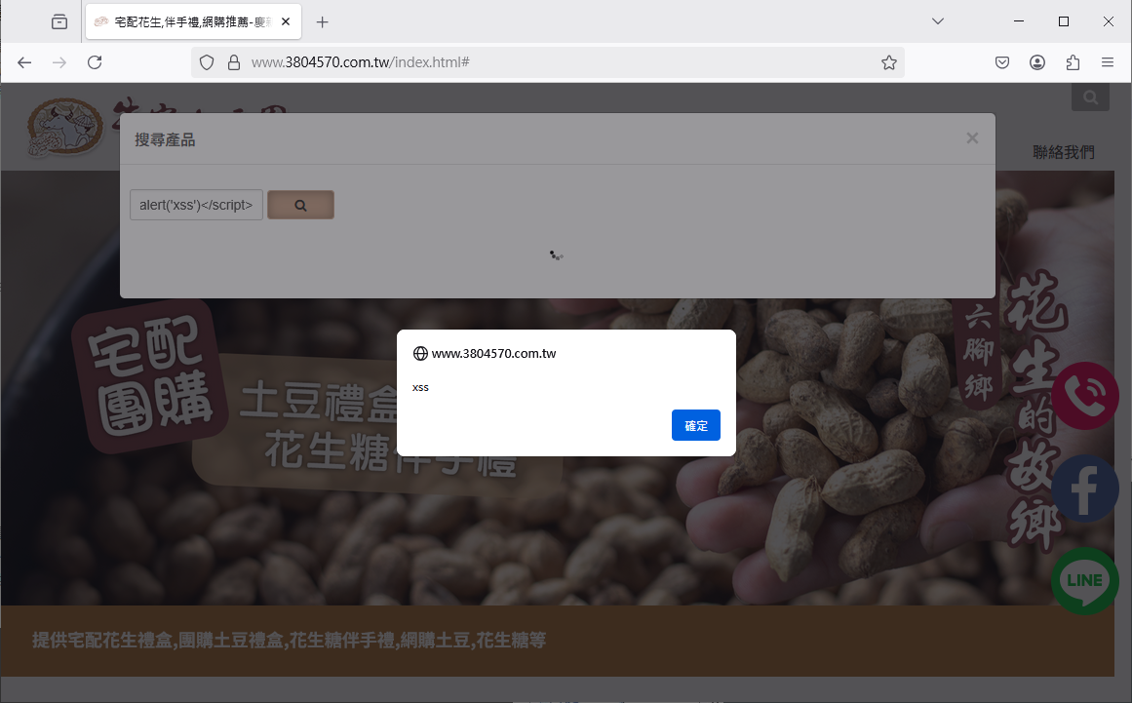Click the www.3804570.com.tw alert title text
The width and height of the screenshot is (1132, 703).
[x=493, y=354]
